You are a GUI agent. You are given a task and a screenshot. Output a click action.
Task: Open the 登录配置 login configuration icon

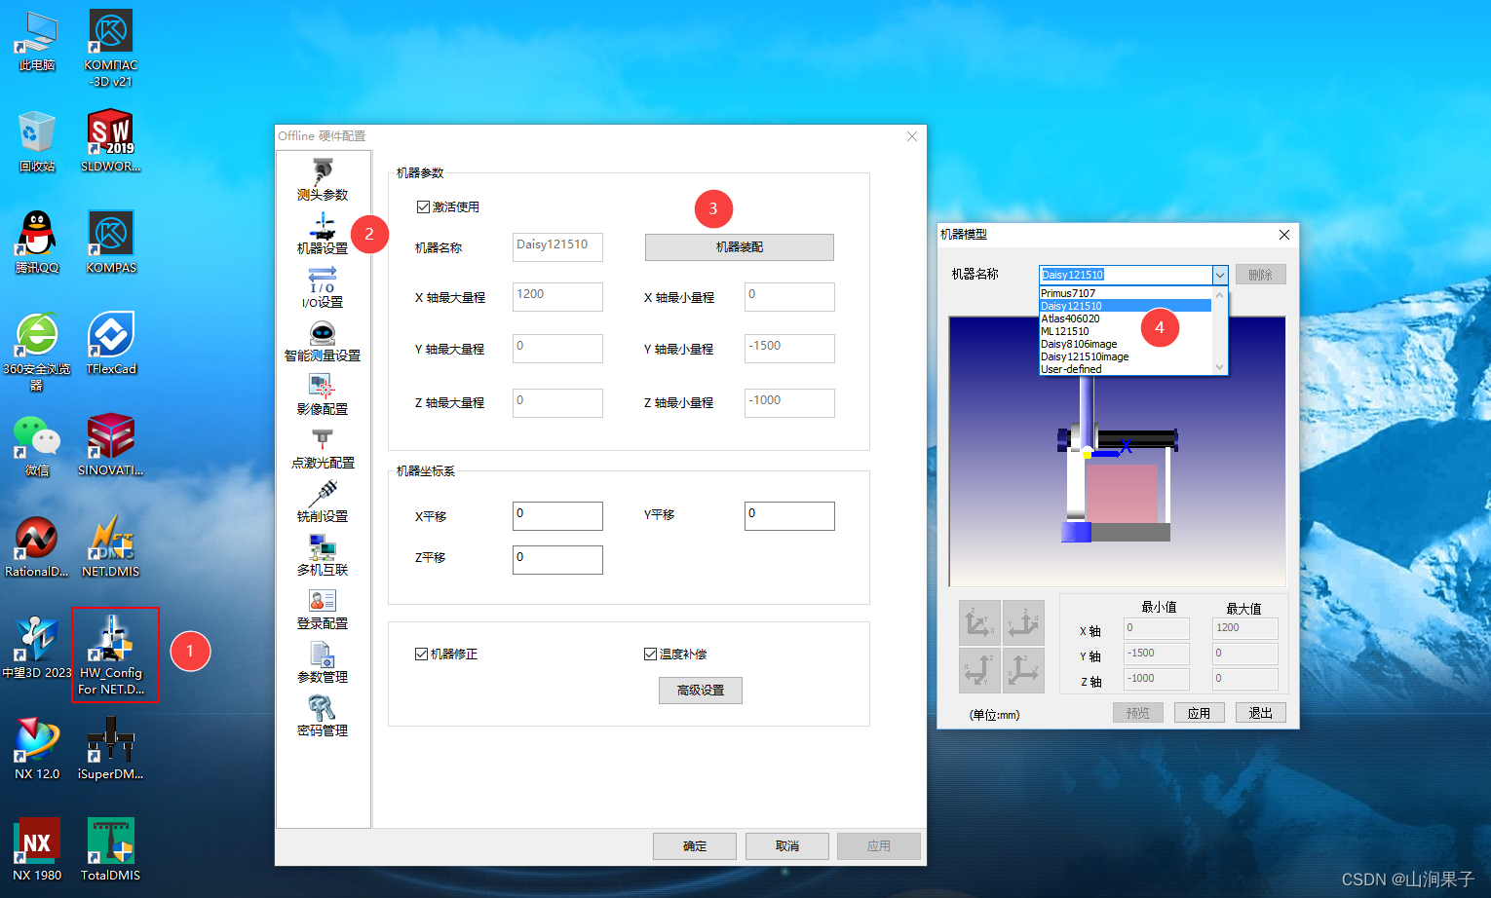pyautogui.click(x=322, y=609)
